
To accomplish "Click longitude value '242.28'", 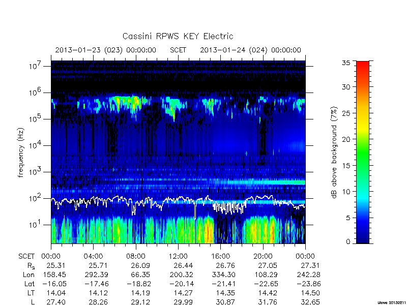I will pyautogui.click(x=308, y=274).
